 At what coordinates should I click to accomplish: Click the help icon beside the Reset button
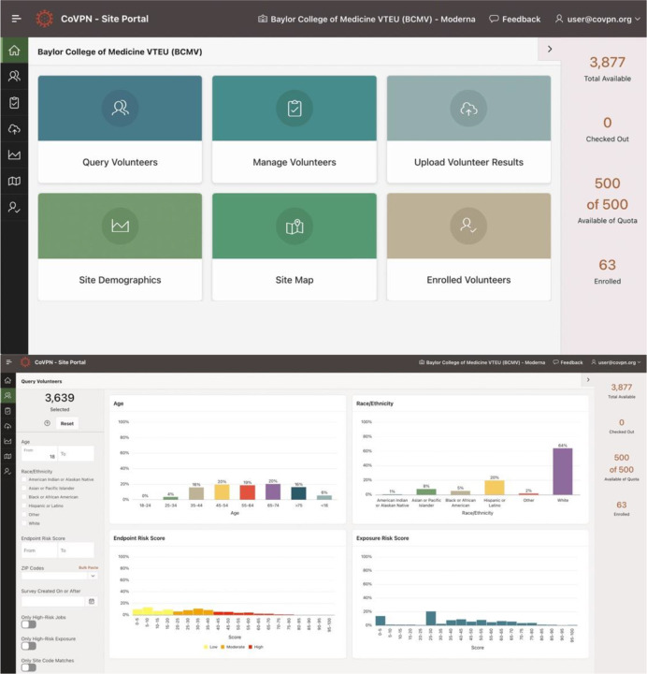tap(47, 423)
